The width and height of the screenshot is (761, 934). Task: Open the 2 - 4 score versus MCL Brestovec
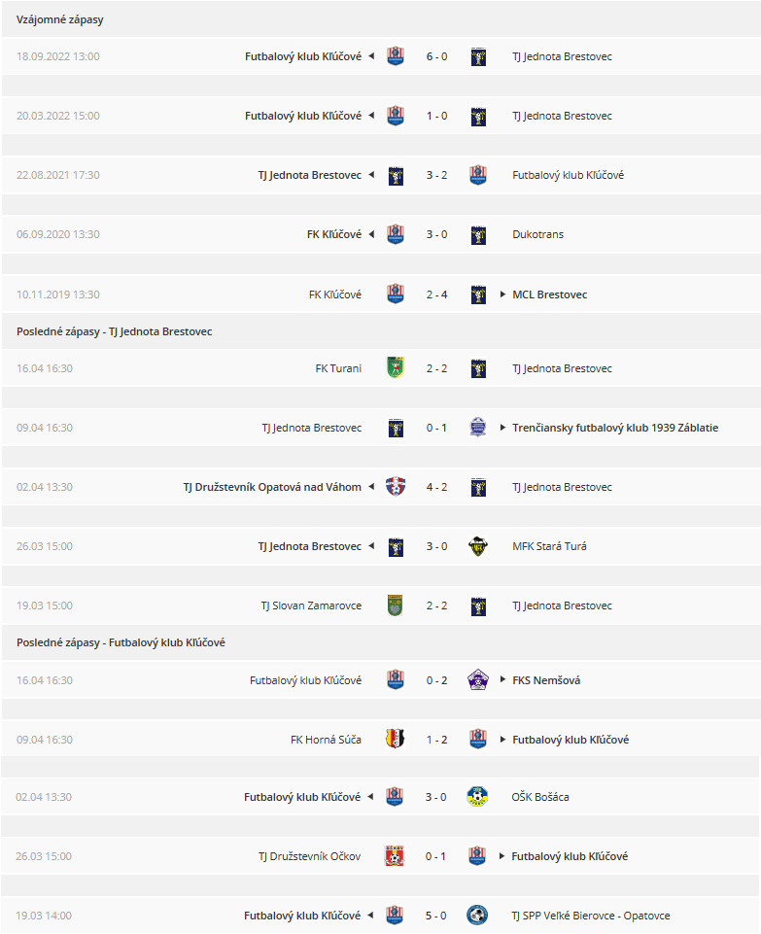[x=436, y=294]
